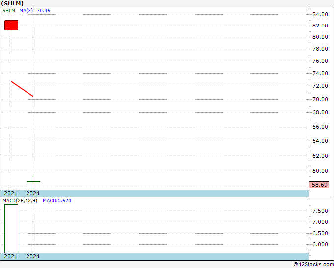Click the red moving average line
This screenshot has height=268, width=334.
pyautogui.click(x=22, y=89)
